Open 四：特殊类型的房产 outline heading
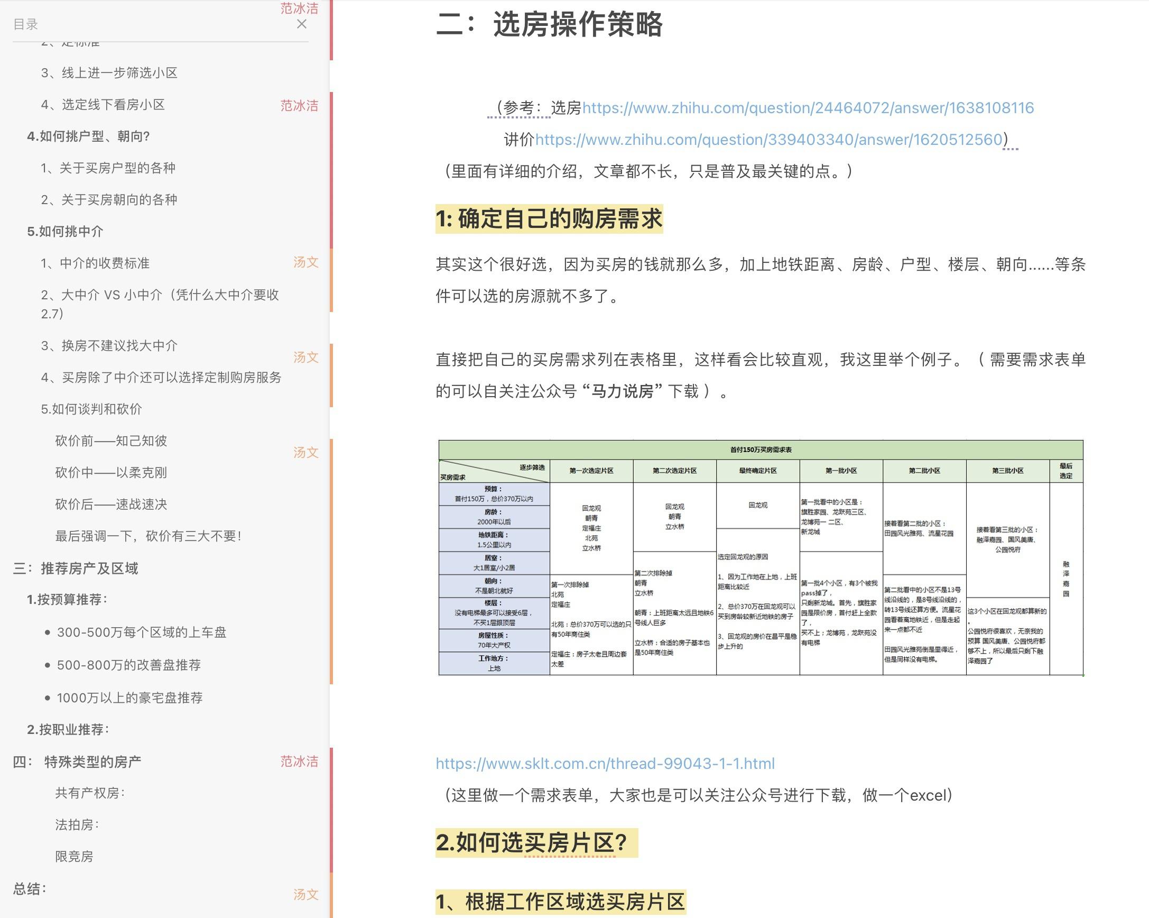Viewport: 1149px width, 918px height. 77,762
